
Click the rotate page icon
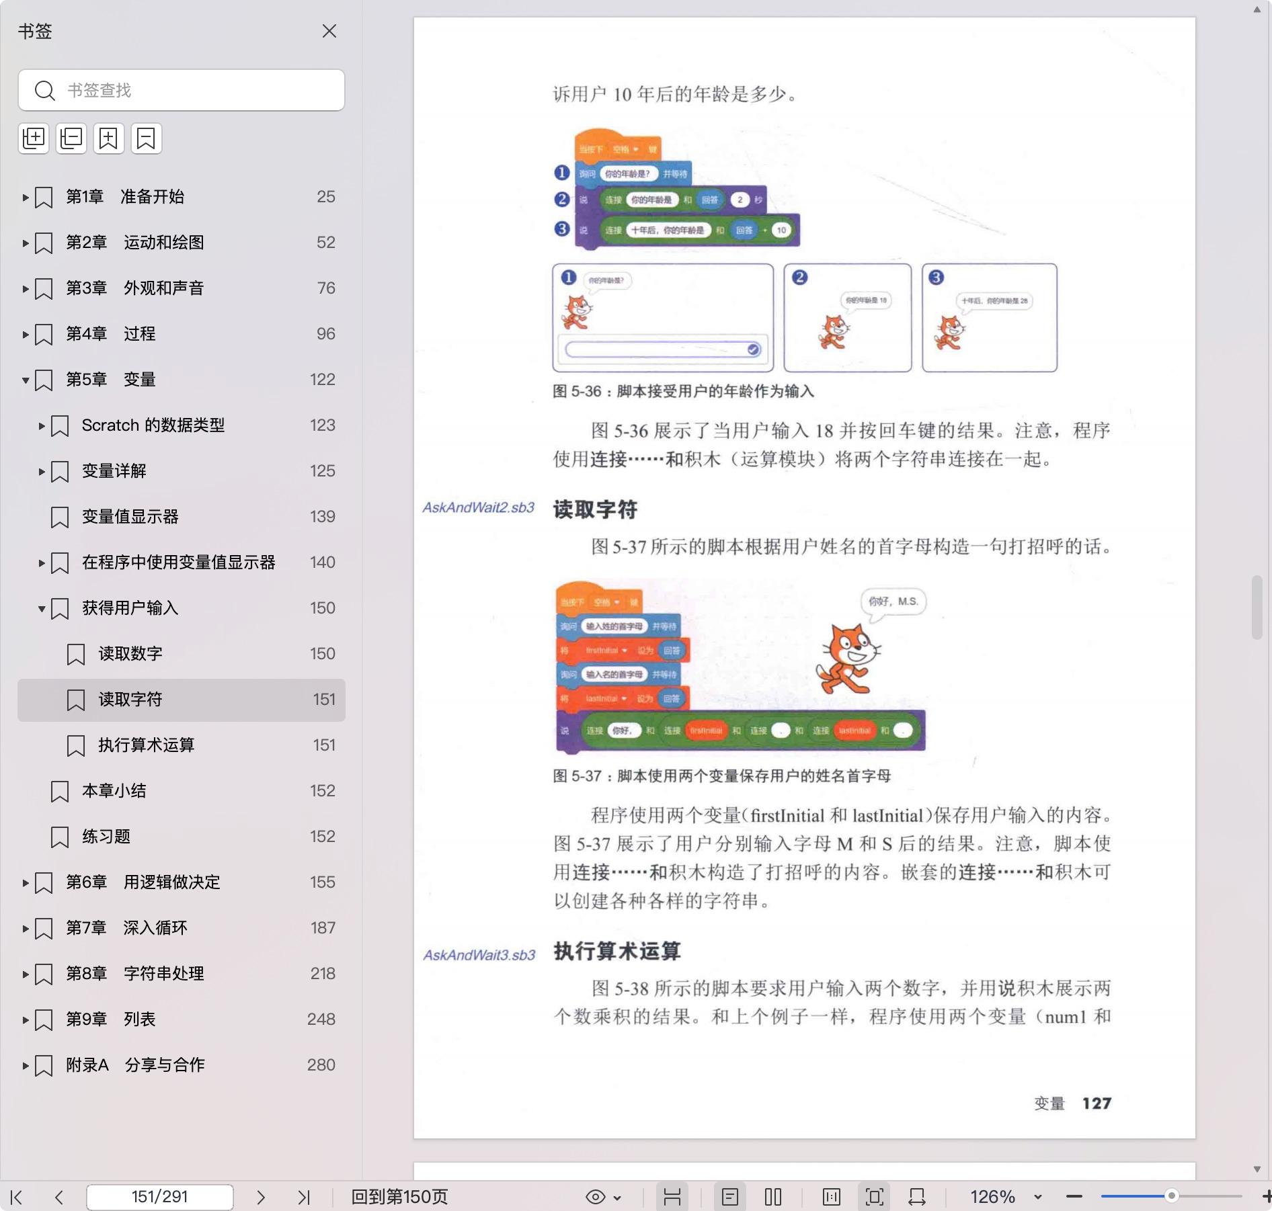click(x=917, y=1197)
